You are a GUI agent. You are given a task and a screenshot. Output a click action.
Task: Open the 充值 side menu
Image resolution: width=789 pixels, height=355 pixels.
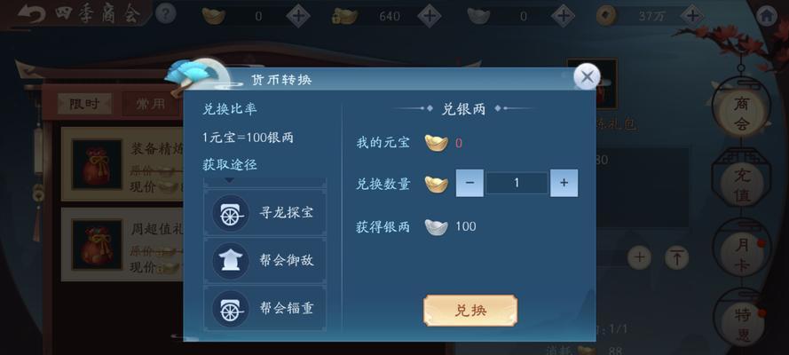coord(742,185)
